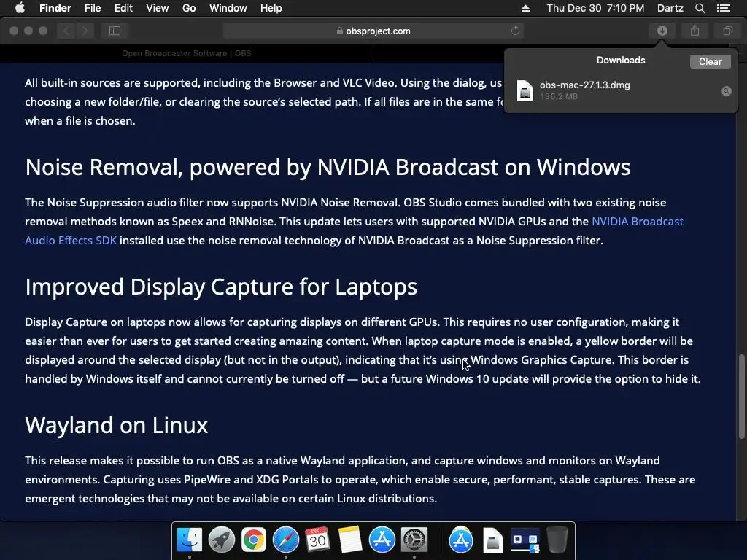This screenshot has width=747, height=560.
Task: Open the Safari Downloads toolbar icon
Action: [662, 31]
